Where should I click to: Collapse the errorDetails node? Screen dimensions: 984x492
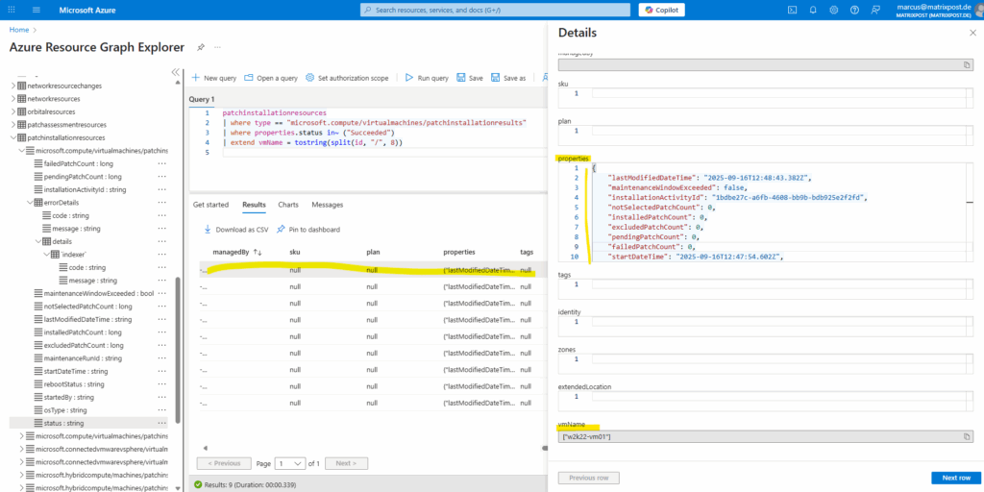click(30, 203)
